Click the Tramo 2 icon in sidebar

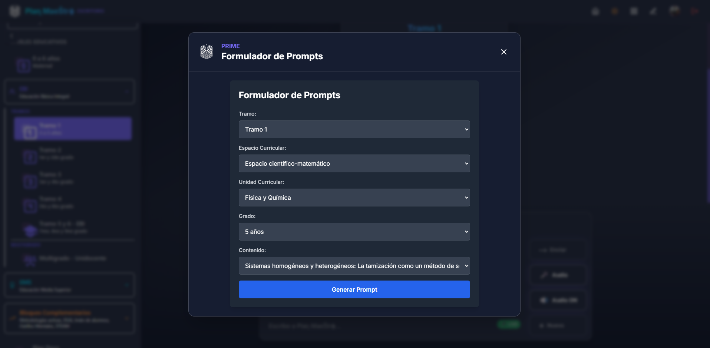pyautogui.click(x=30, y=157)
